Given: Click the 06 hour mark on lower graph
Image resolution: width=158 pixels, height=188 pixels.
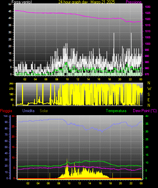Looking at the screenshot, I should 48,183.
